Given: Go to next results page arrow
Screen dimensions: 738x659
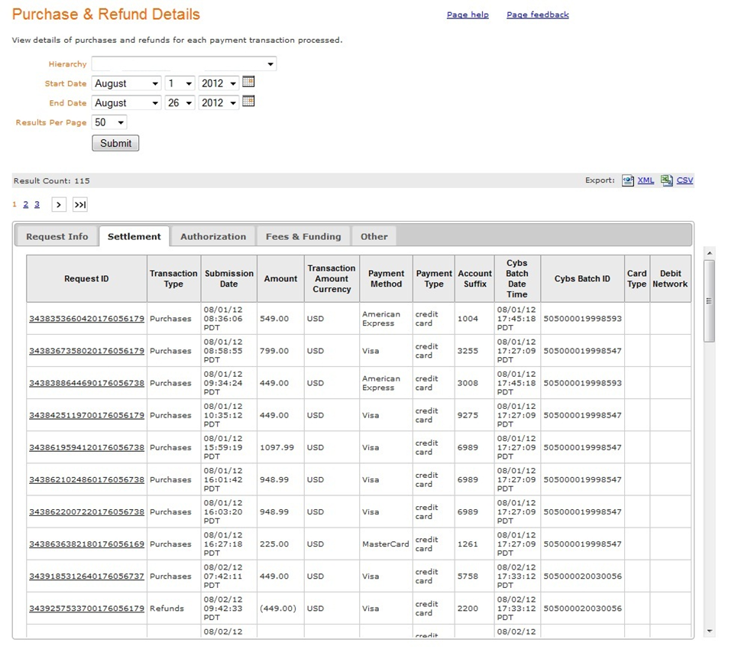Looking at the screenshot, I should (59, 205).
